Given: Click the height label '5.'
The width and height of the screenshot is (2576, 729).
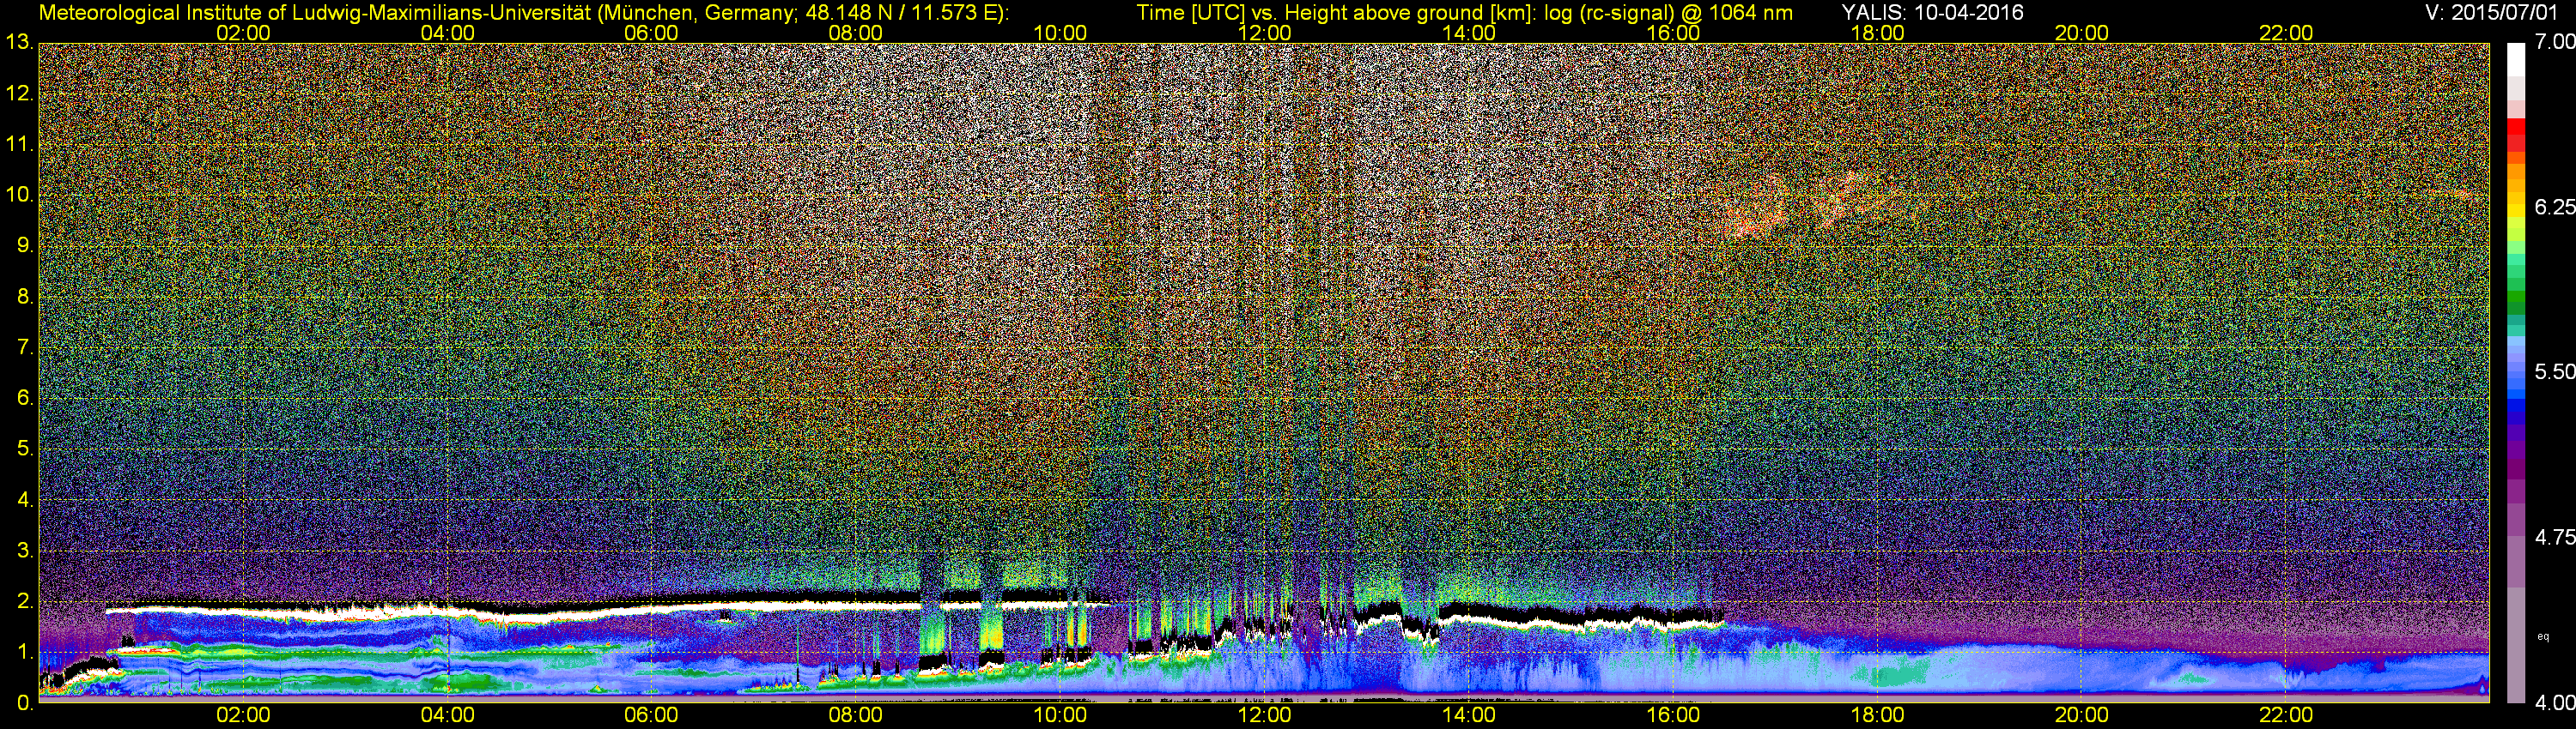Looking at the screenshot, I should click(x=24, y=449).
